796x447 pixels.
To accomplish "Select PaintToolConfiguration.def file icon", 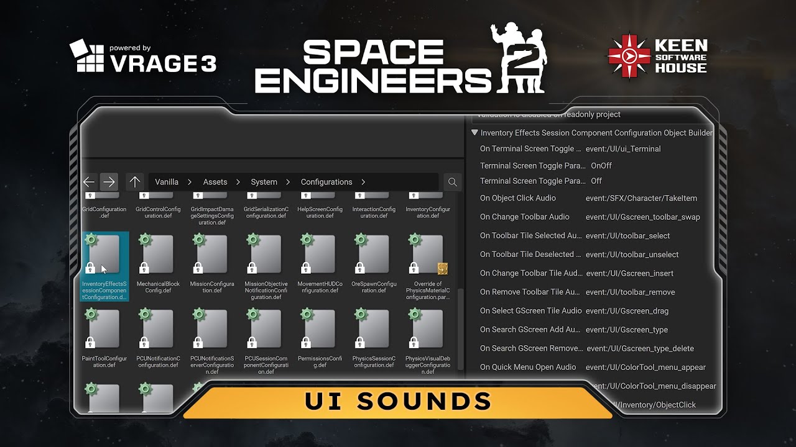I will pyautogui.click(x=103, y=328).
